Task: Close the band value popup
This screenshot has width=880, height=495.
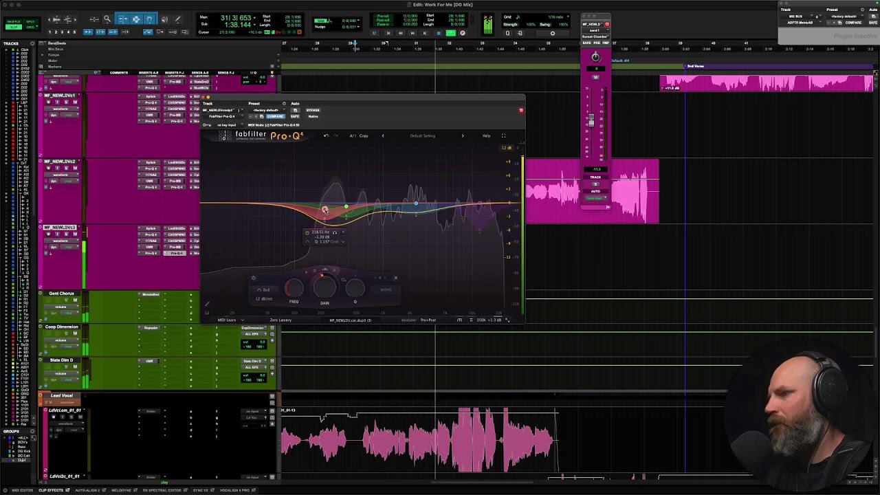Action: tap(342, 232)
